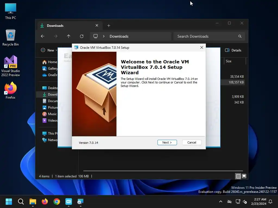The width and height of the screenshot is (278, 208).
Task: Refresh the Downloads folder view
Action: (81, 36)
